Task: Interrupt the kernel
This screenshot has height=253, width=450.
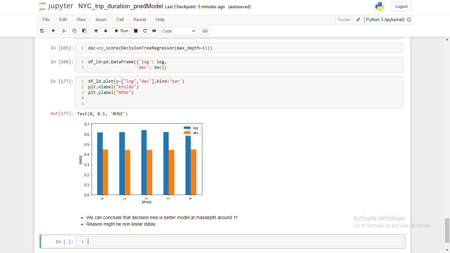Action: tap(135, 31)
